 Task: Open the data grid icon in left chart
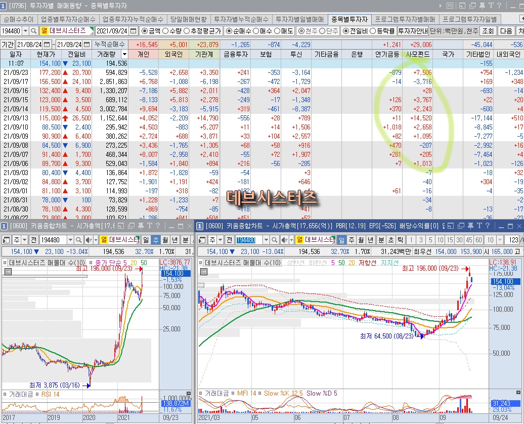click(8, 272)
